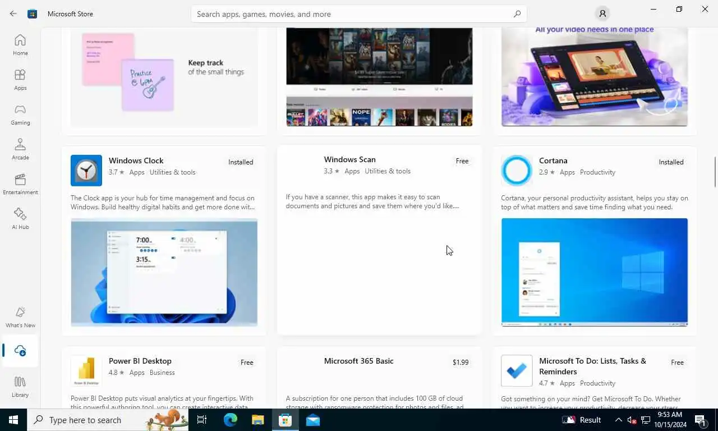718x431 pixels.
Task: Open the Home section in sidebar
Action: [x=20, y=45]
